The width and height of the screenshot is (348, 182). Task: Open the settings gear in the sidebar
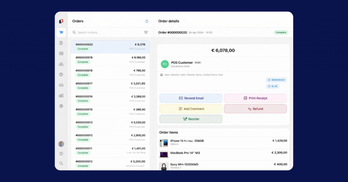61,106
